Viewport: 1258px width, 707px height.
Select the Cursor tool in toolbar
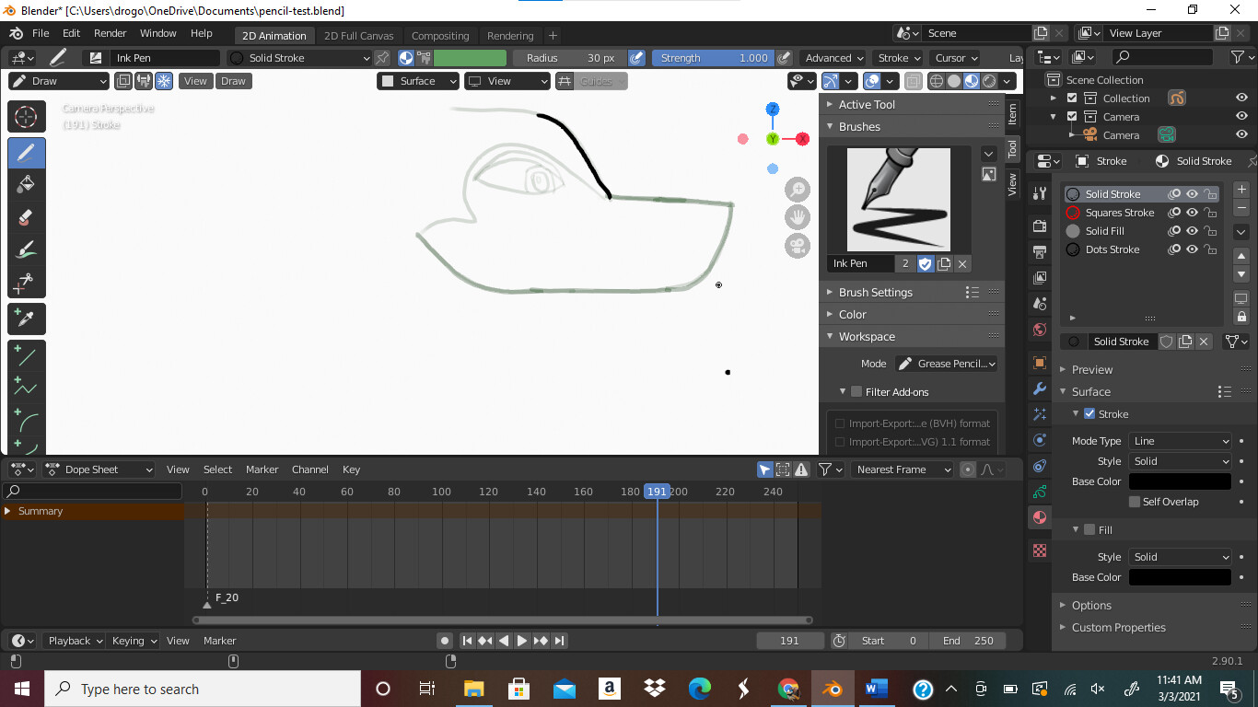pos(27,117)
